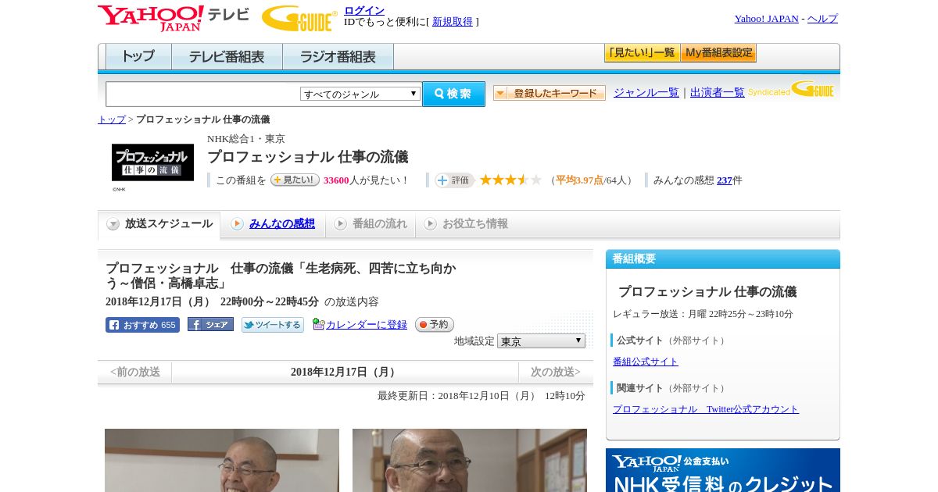
Task: Click the arrow icon beside お役立ち情報
Action: pyautogui.click(x=430, y=224)
